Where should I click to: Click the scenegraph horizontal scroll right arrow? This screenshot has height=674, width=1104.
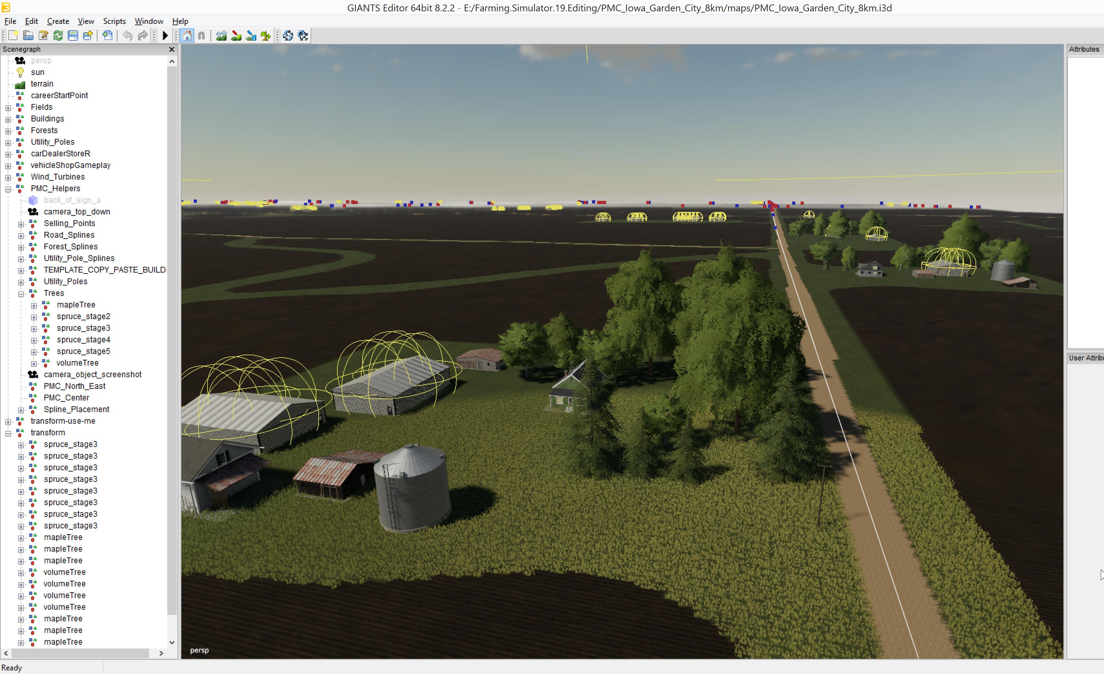point(161,653)
